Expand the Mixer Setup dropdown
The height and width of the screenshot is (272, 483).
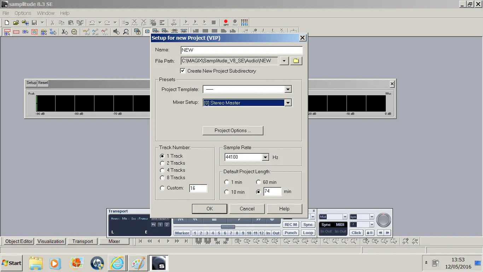pos(288,103)
